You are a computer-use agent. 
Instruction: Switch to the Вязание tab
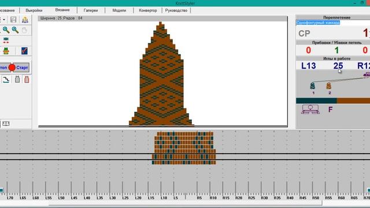pos(62,10)
